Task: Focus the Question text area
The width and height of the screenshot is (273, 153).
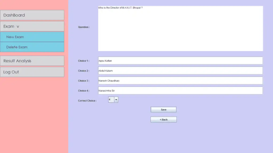Action: (x=180, y=28)
